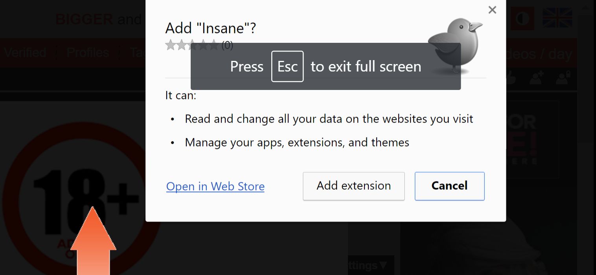Toggle the dark/light contrast theme icon
The width and height of the screenshot is (596, 275).
point(522,18)
